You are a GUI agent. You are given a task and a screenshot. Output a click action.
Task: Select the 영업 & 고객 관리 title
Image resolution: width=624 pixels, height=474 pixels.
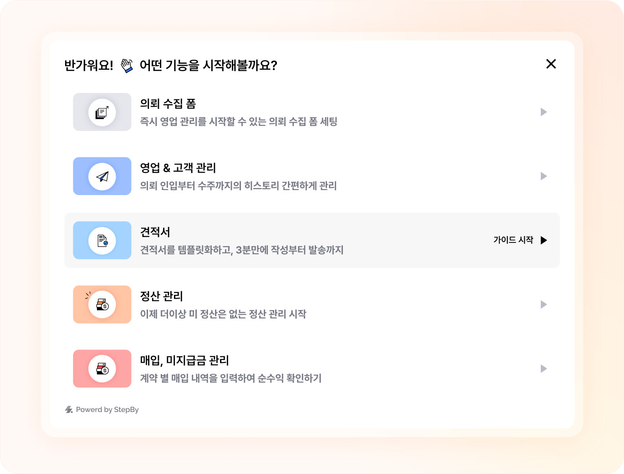(x=178, y=168)
